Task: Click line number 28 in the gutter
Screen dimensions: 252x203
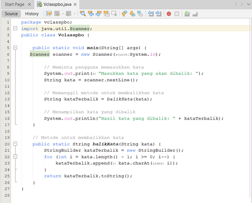Action: tap(7, 195)
